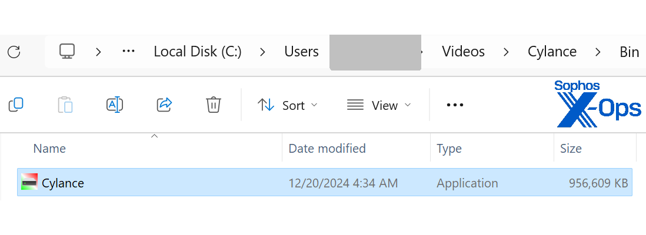Click the Share icon

tap(164, 105)
